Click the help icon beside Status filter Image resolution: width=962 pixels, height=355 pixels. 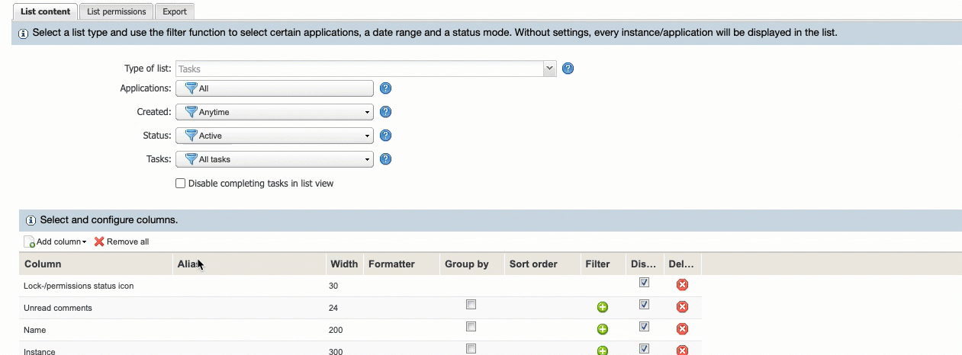(385, 136)
